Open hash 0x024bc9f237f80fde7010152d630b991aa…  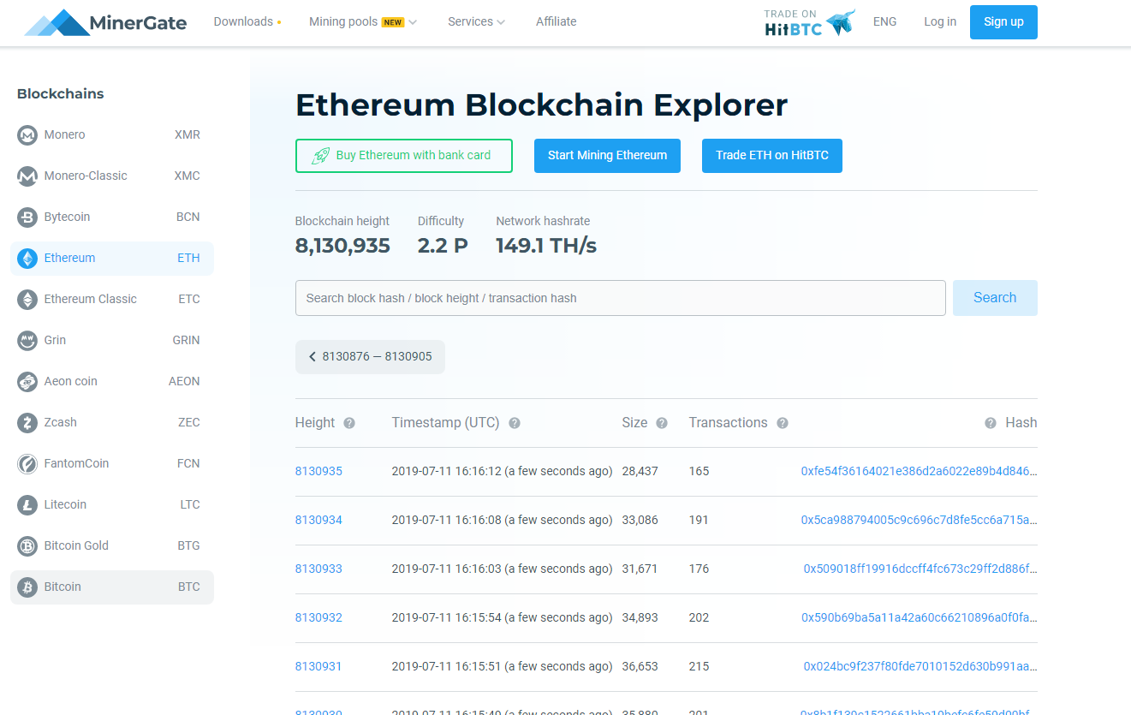920,667
